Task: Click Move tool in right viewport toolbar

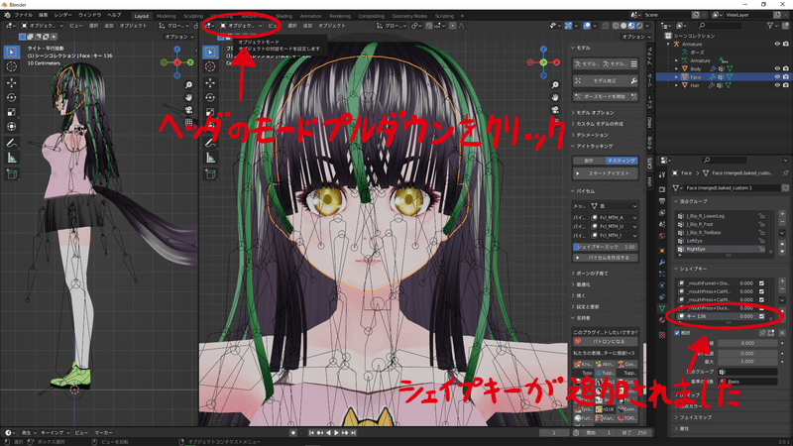Action: point(210,83)
